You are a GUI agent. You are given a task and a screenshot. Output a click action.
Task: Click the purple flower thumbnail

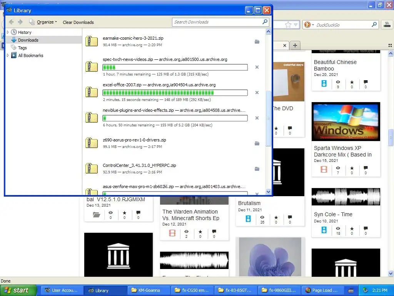tap(270, 257)
